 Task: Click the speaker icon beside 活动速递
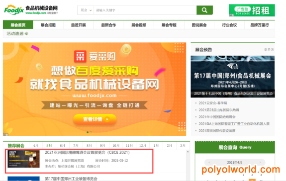26,33
